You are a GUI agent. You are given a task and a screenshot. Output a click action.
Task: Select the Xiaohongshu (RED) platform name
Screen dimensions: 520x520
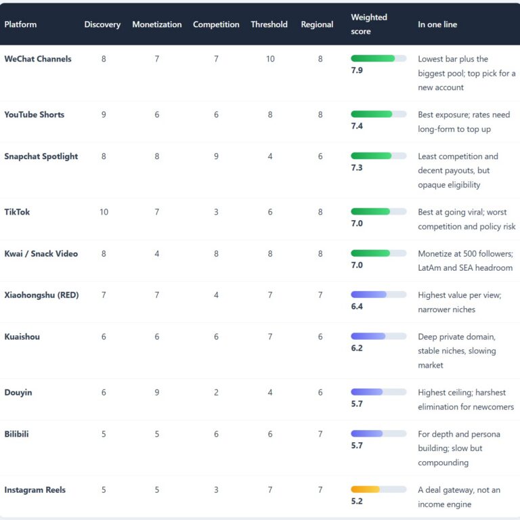[41, 295]
